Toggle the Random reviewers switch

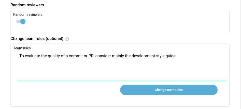(21, 22)
